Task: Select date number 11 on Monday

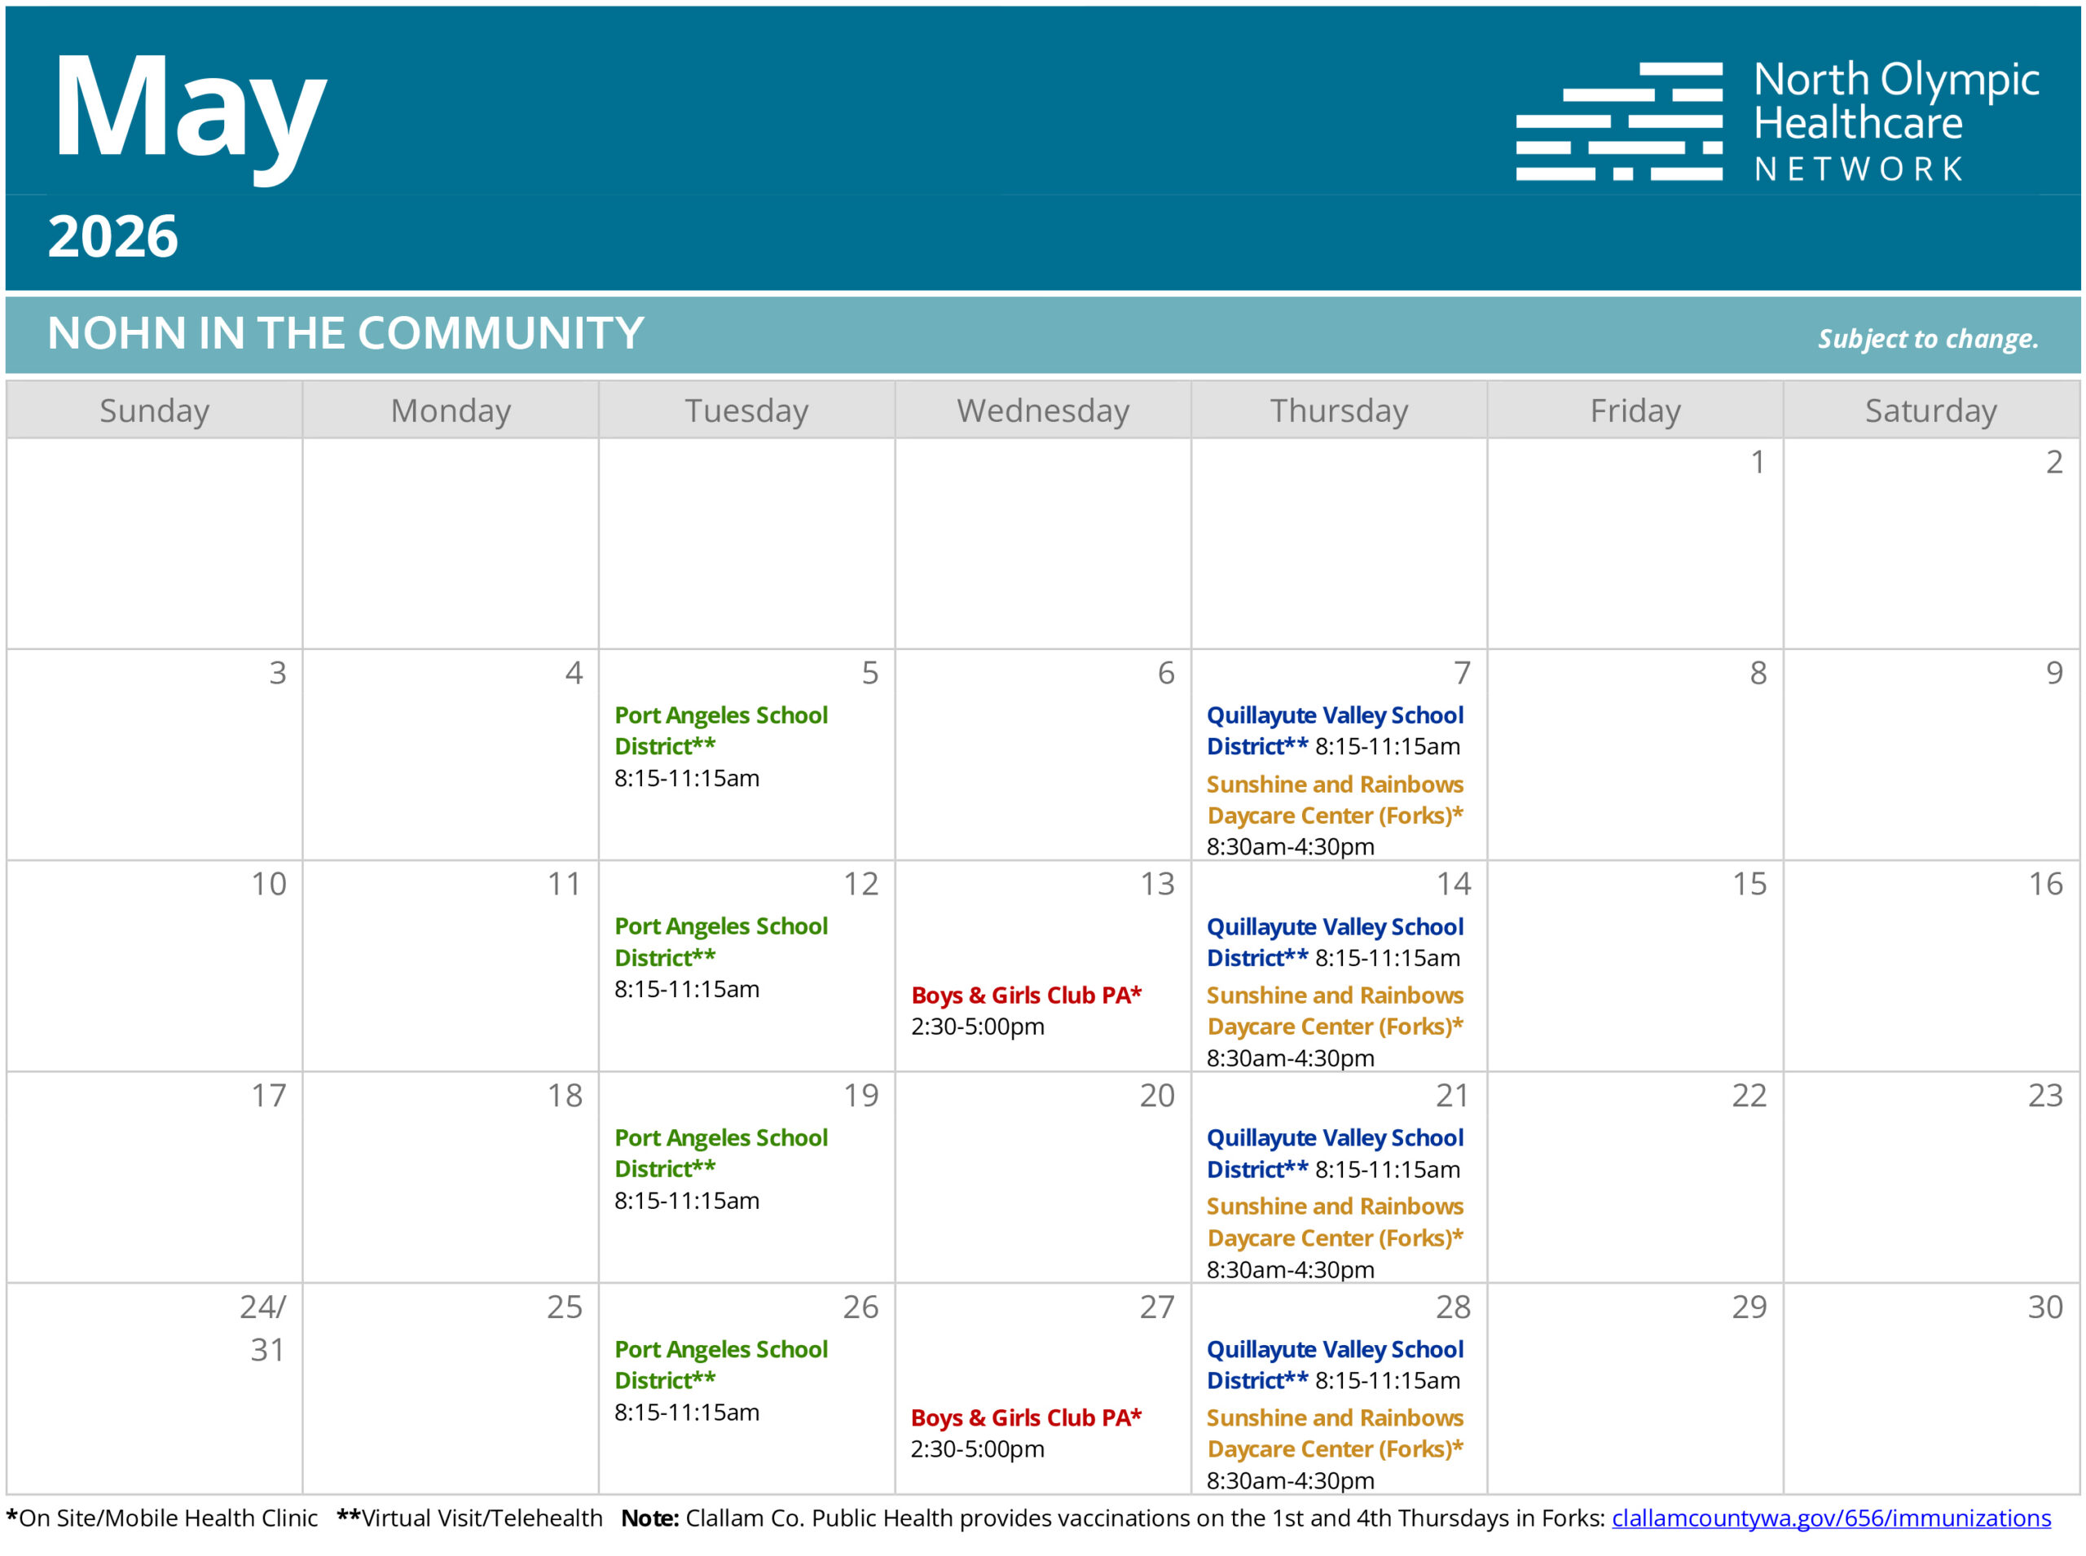Action: [x=565, y=883]
